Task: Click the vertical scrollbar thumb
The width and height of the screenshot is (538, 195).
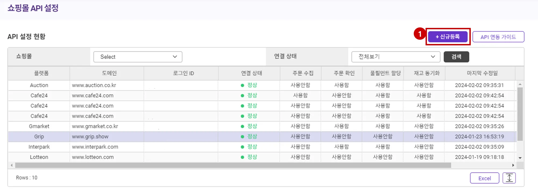Action: (x=520, y=114)
